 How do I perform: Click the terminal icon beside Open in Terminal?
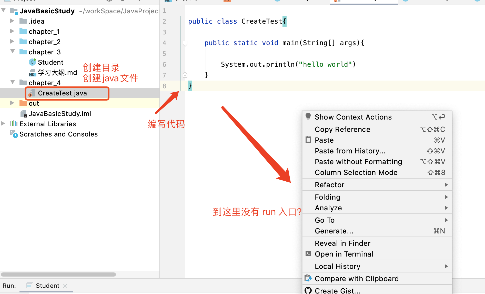point(308,254)
